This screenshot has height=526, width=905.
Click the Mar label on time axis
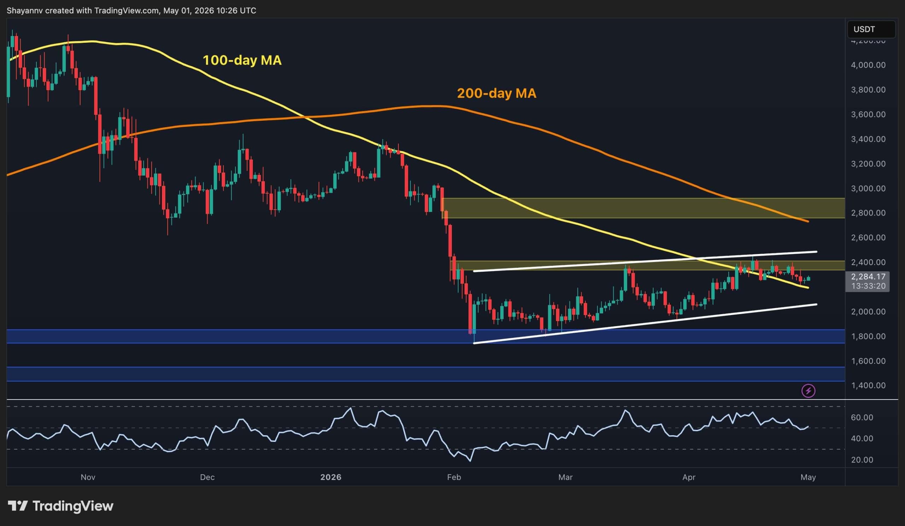565,477
